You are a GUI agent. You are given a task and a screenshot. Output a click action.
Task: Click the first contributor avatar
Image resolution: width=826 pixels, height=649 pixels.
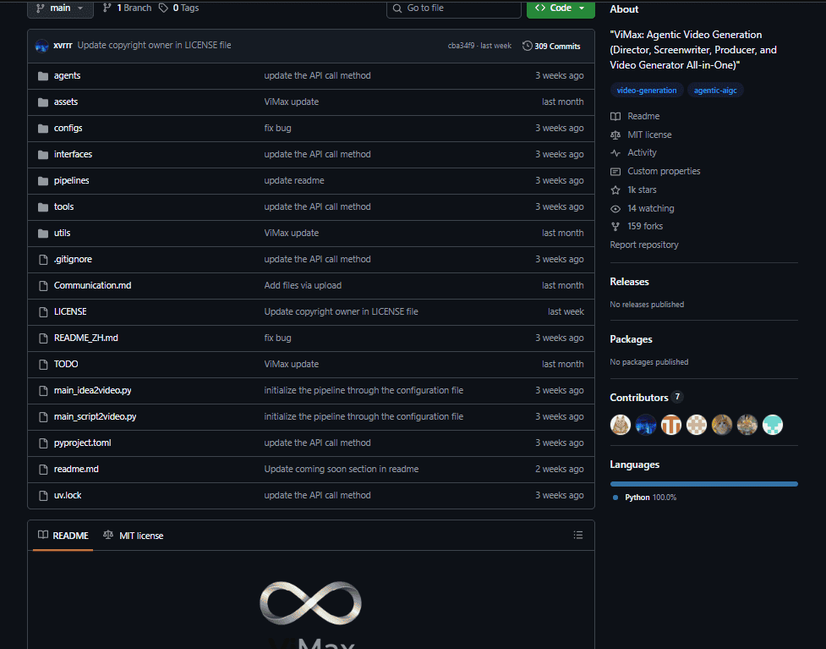(x=621, y=425)
